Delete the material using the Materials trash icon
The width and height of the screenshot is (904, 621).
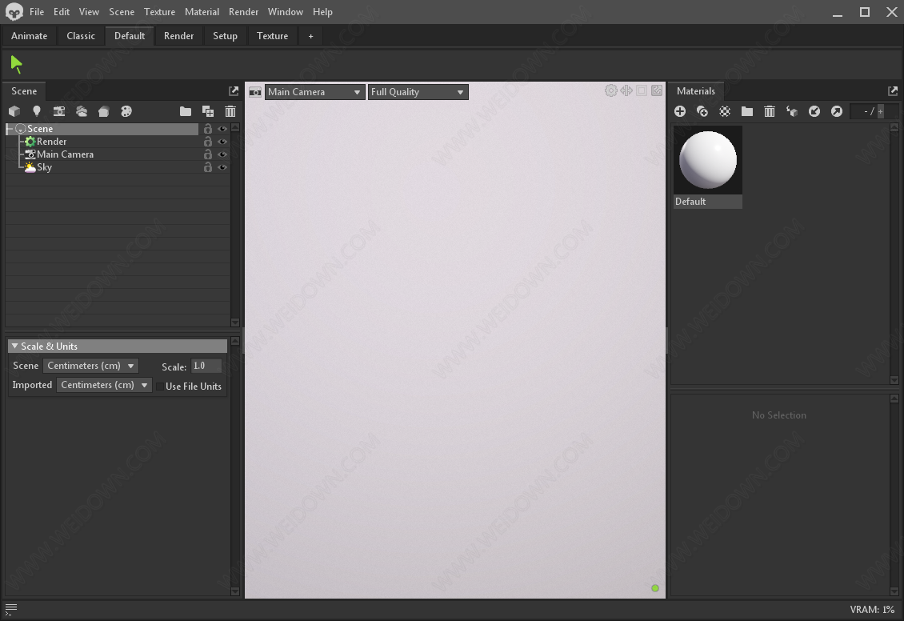pyautogui.click(x=770, y=111)
